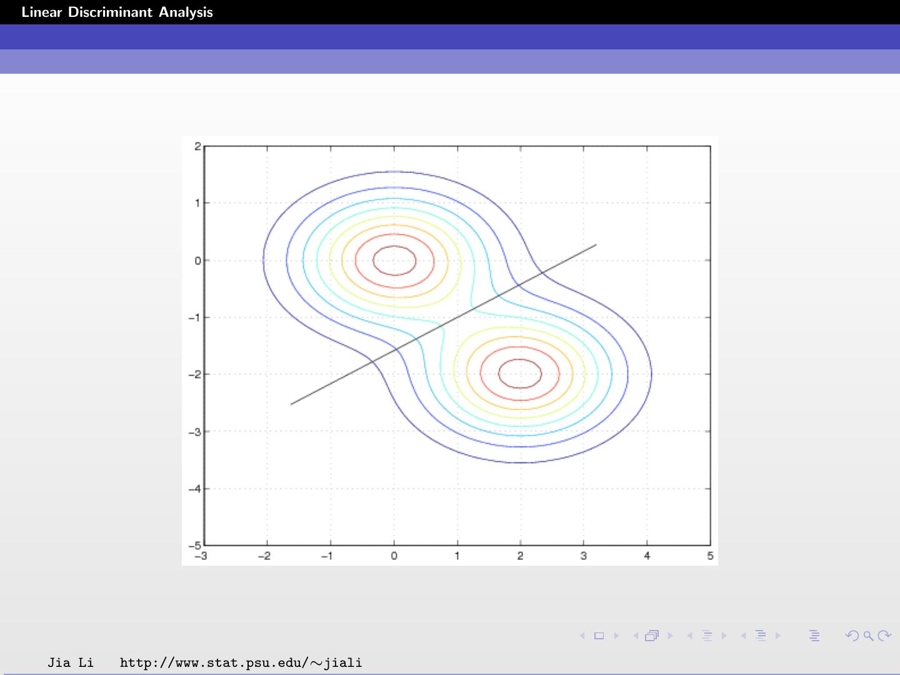Navigate back one frame using the frame-back arrow

coord(636,635)
